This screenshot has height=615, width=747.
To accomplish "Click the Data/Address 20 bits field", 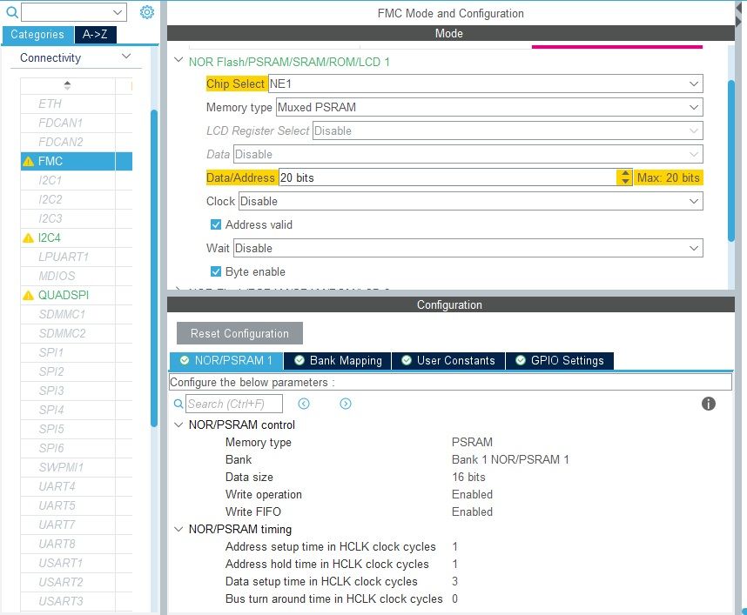I will [448, 177].
